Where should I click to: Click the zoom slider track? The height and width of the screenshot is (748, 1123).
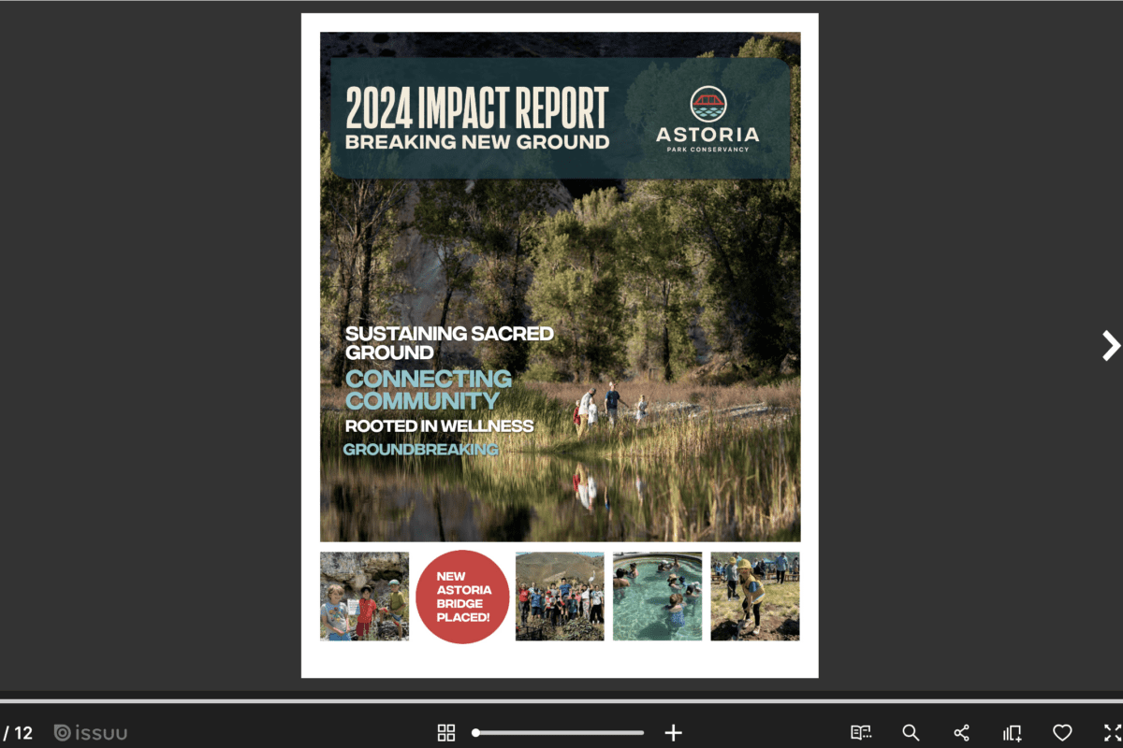tap(560, 733)
